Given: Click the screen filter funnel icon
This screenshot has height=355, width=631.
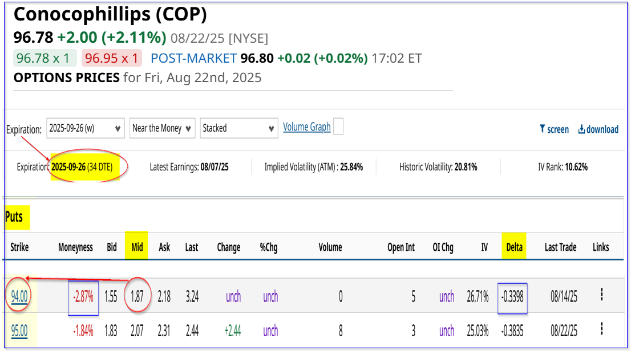Looking at the screenshot, I should [543, 129].
